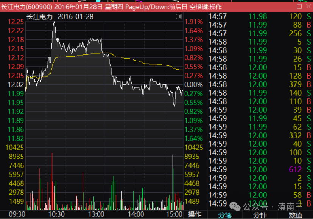Click the 13:00 time axis label
The image size is (313, 219).
96,214
